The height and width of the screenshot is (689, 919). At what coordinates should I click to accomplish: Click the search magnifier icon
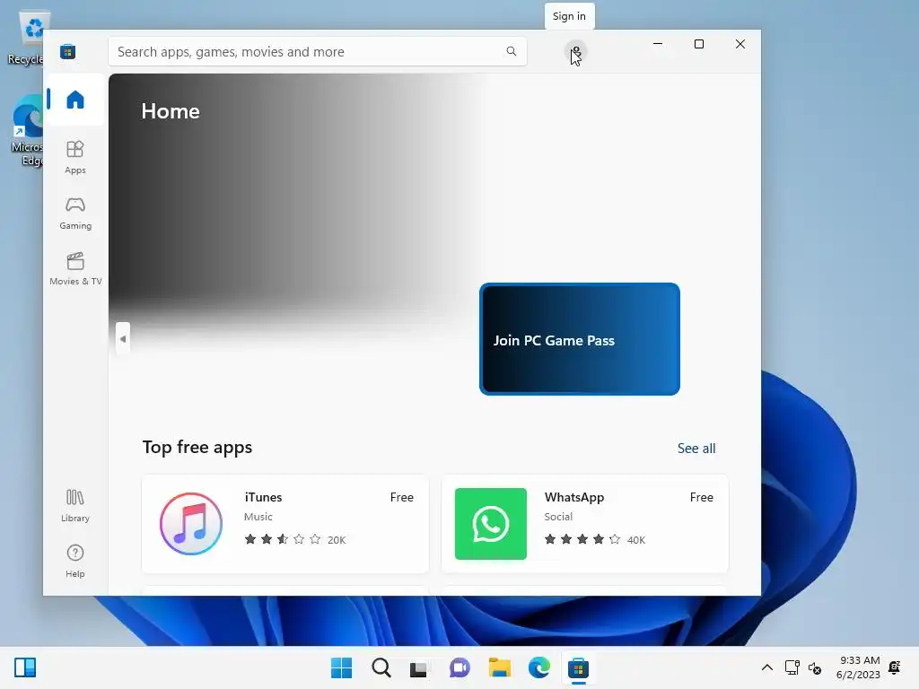511,51
